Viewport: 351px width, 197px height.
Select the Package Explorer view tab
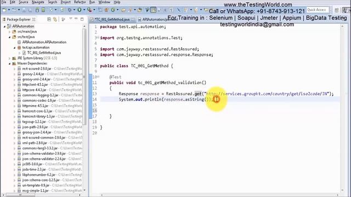pos(19,20)
